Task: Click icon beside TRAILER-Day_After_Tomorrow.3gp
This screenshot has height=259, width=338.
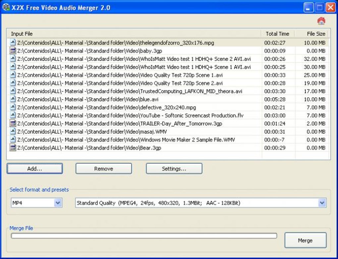Action: tap(13, 123)
